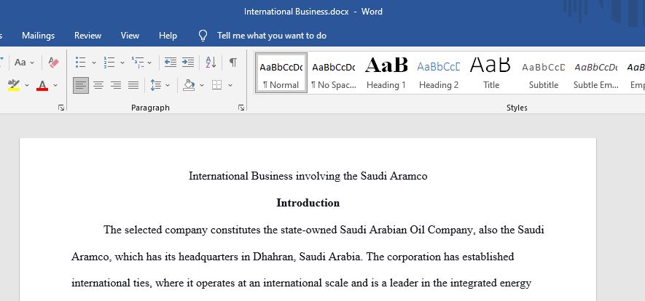Apply the Normal style
Image resolution: width=645 pixels, height=301 pixels.
coord(281,73)
